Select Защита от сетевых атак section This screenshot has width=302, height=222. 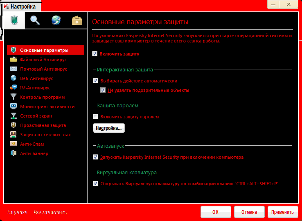coord(46,135)
